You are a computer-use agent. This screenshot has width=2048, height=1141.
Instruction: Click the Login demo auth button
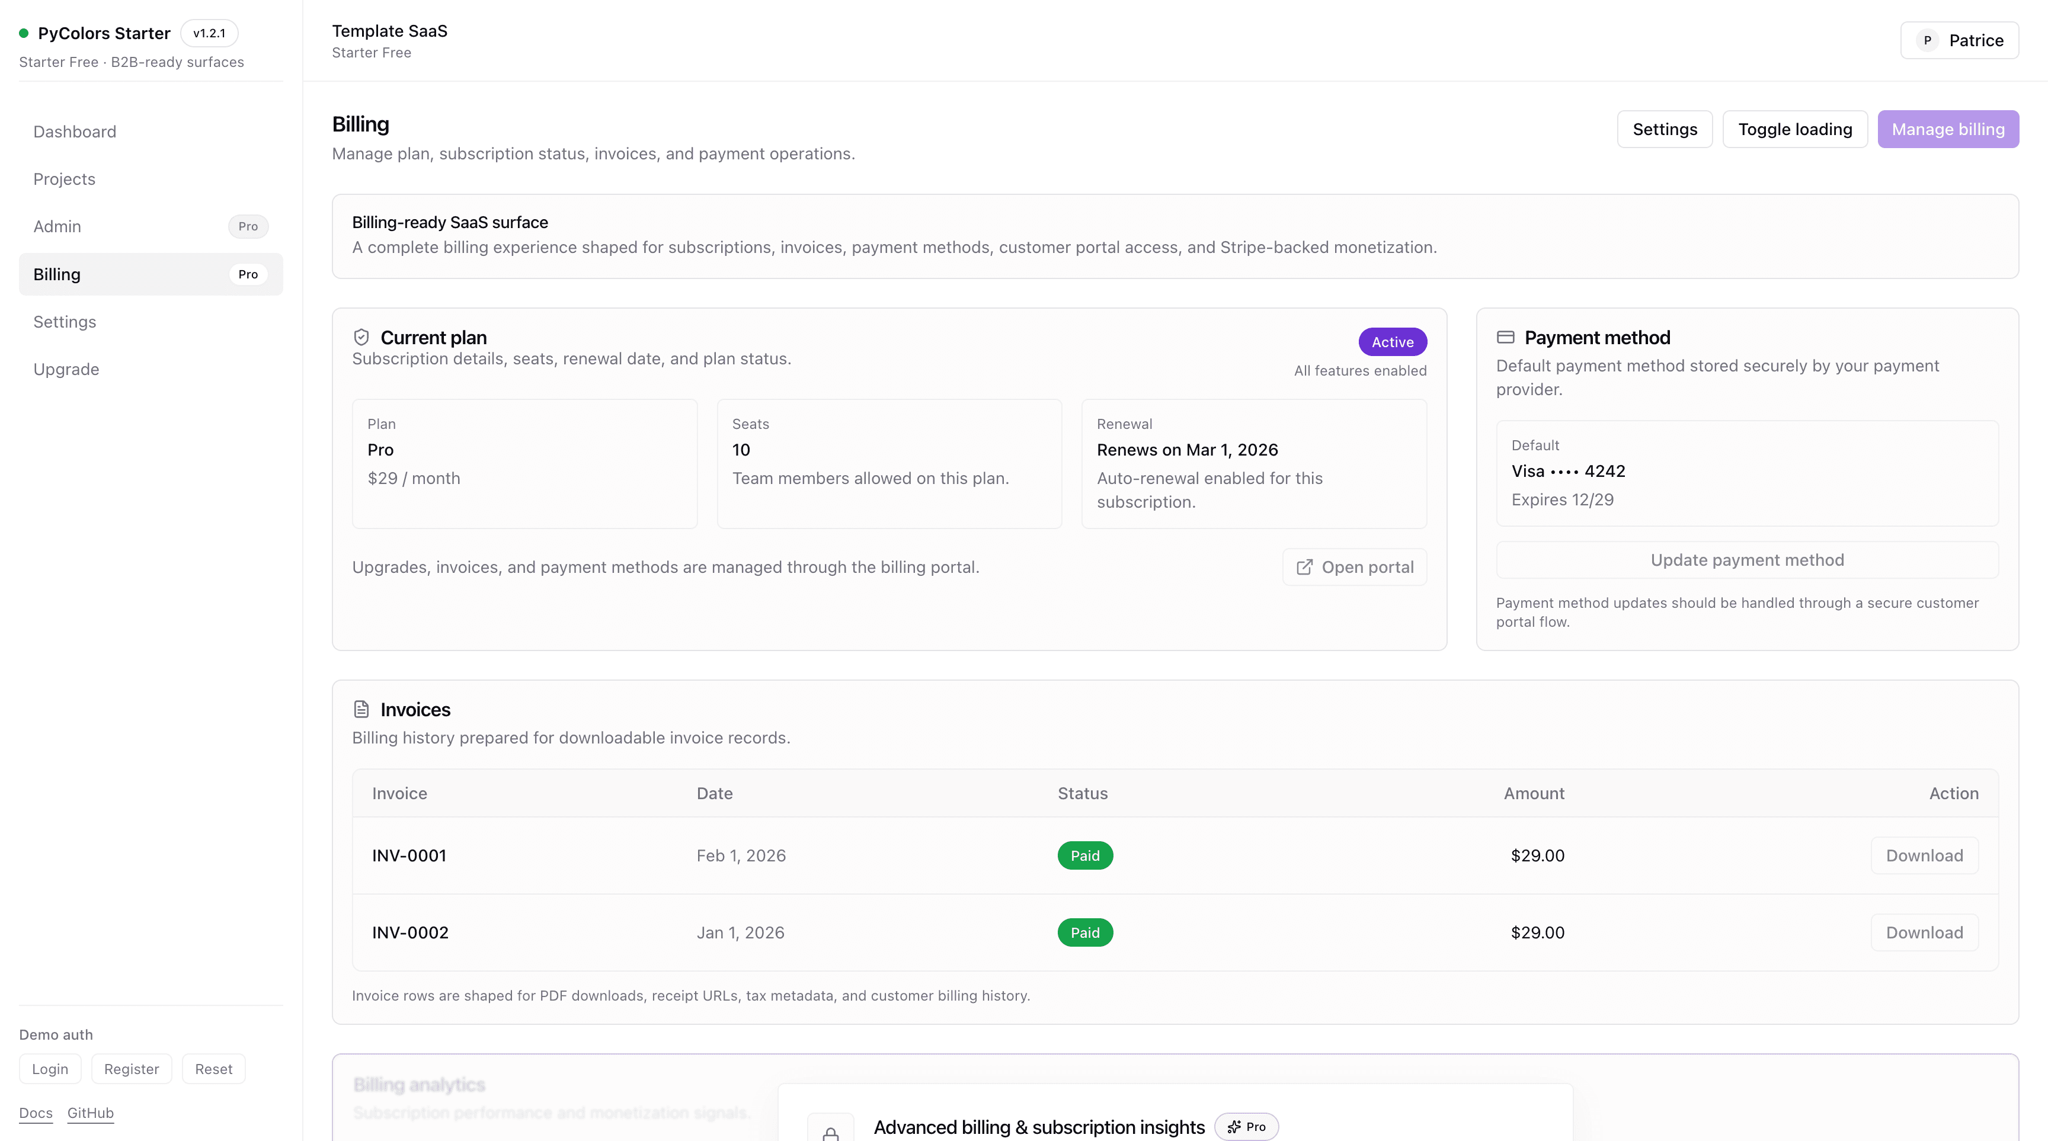coord(50,1069)
